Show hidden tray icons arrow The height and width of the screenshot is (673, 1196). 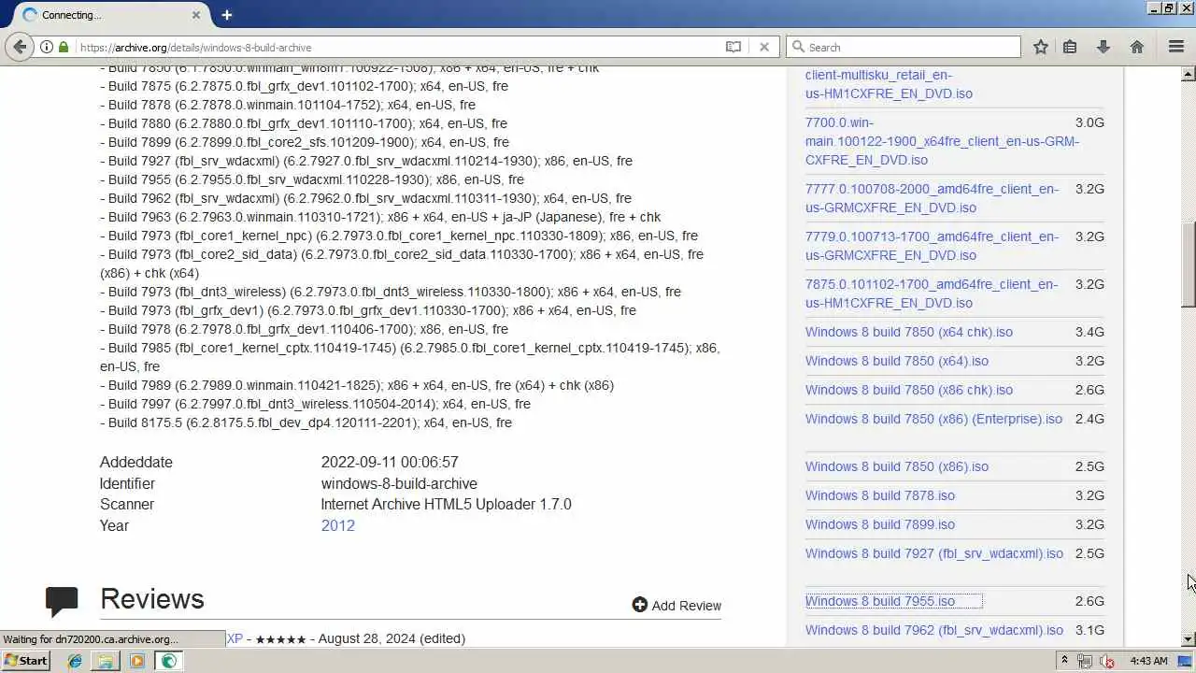1064,661
